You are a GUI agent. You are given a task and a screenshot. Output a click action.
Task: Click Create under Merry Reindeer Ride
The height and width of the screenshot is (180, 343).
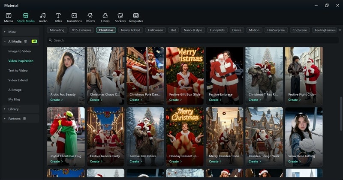[215, 162]
